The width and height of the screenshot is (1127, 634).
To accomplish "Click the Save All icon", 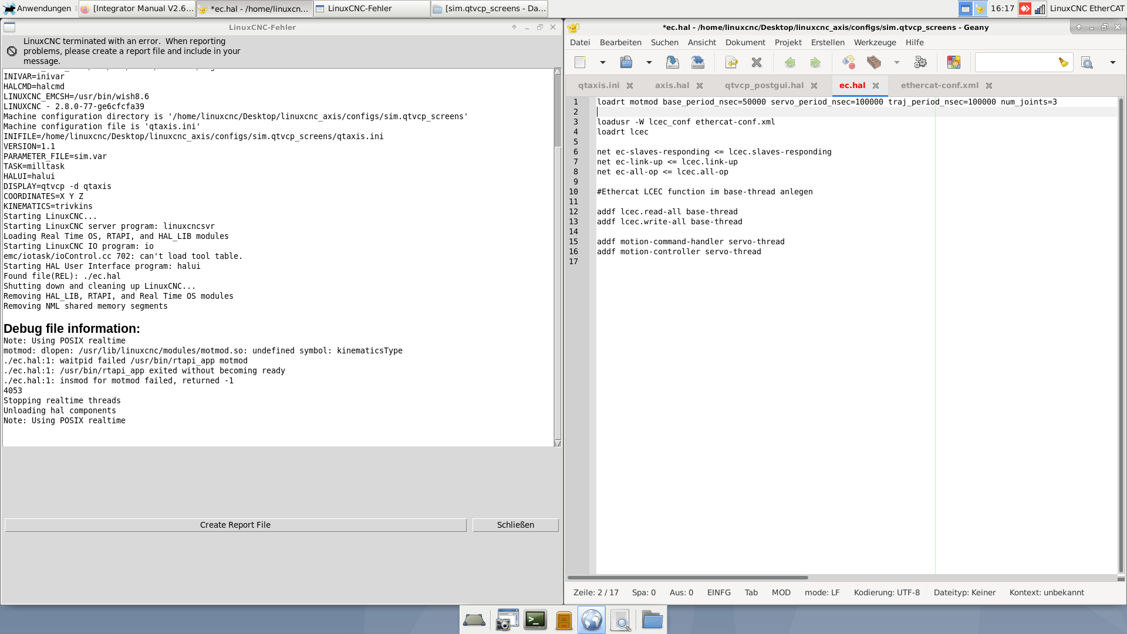I will pyautogui.click(x=698, y=62).
